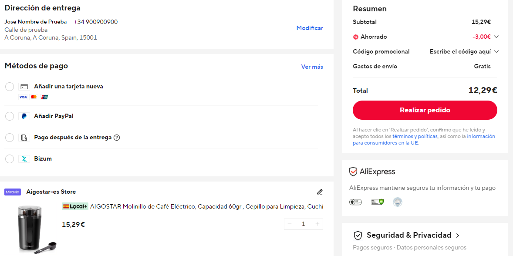Viewport: 513px width, 256px height.
Task: Open help for Pago después de la entrega
Action: pyautogui.click(x=116, y=138)
